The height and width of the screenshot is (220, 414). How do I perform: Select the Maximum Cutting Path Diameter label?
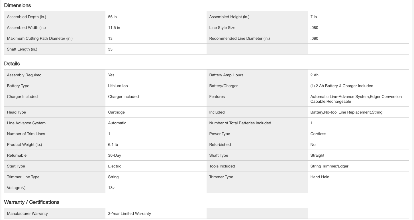tap(40, 38)
